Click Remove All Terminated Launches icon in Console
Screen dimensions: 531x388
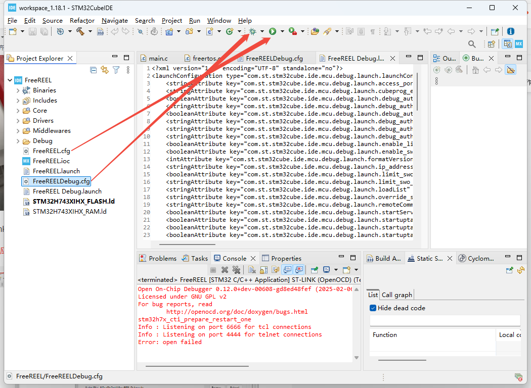(236, 270)
